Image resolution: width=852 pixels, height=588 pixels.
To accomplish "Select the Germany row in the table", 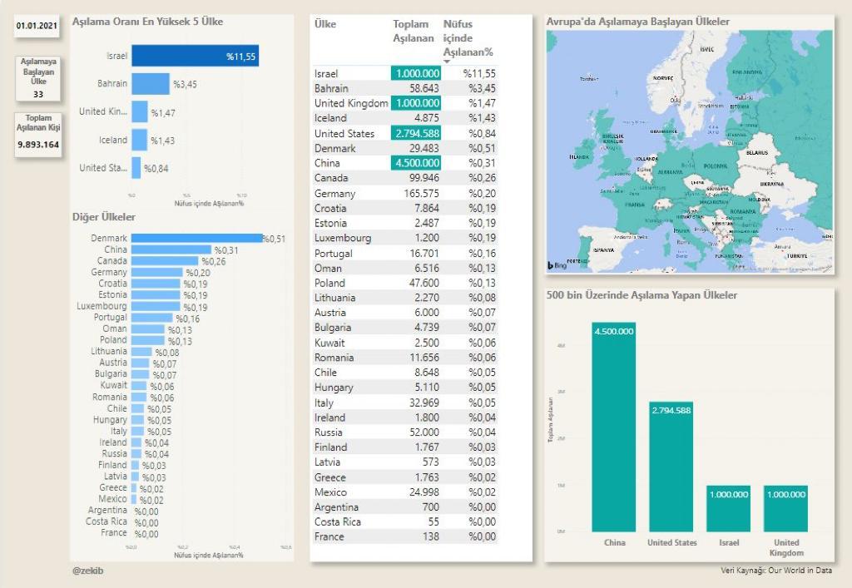I will click(404, 193).
